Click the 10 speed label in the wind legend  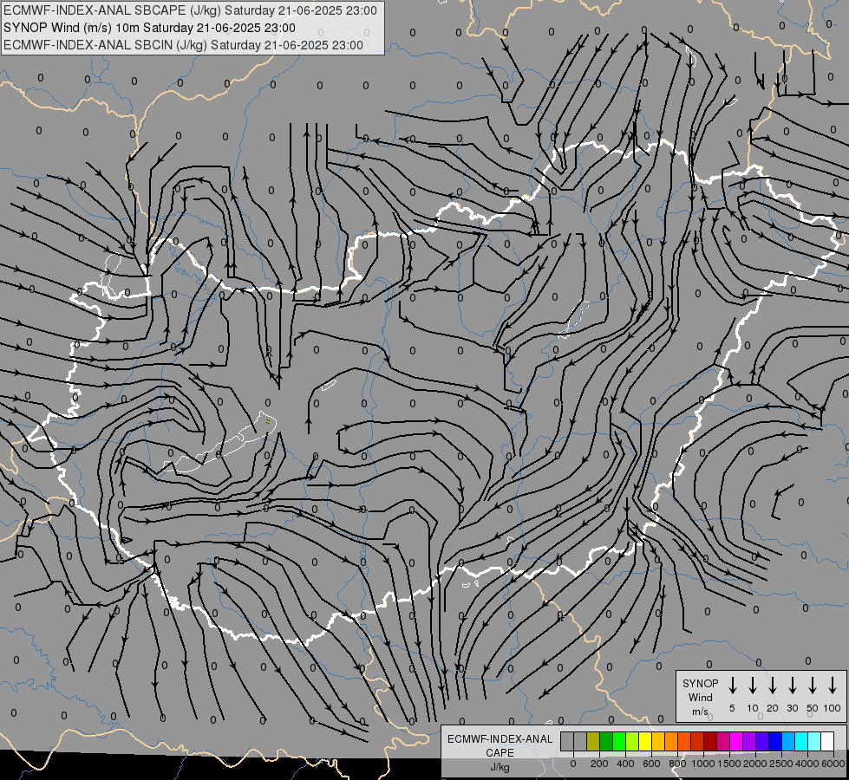[752, 708]
